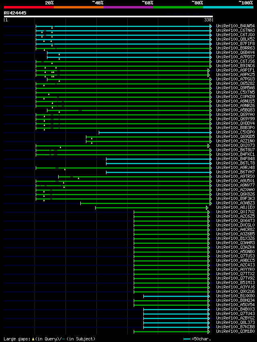
Task: View hit UniRef100_B4B0X3
Action: click(x=235, y=309)
